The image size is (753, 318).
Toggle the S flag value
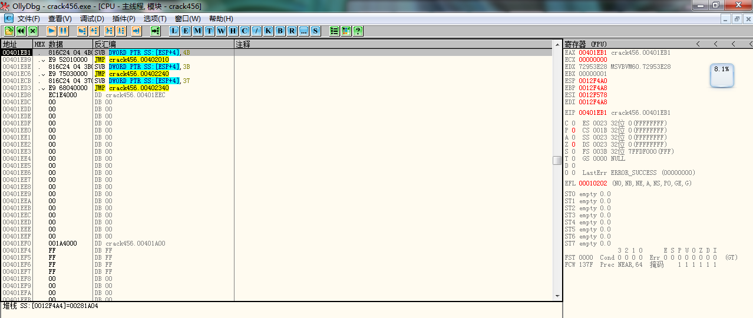click(573, 151)
